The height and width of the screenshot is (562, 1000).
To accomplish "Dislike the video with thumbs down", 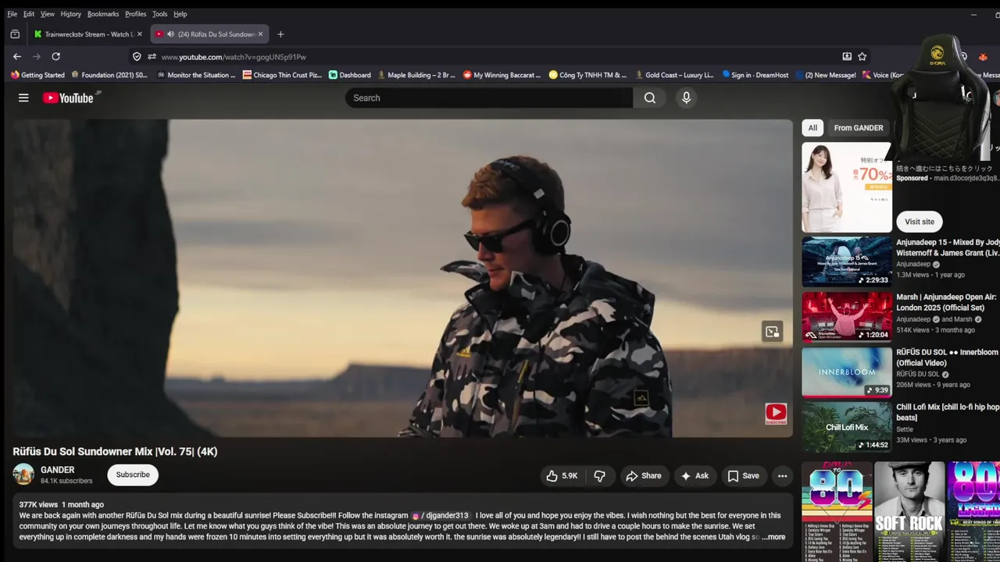I will (600, 475).
